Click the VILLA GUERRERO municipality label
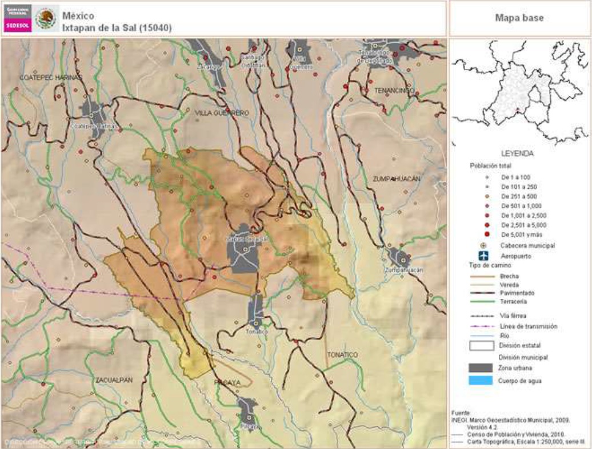Image resolution: width=592 pixels, height=449 pixels. click(222, 113)
